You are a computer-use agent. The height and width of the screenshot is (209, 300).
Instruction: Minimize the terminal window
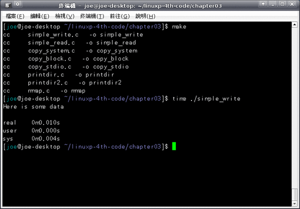click(272, 4)
